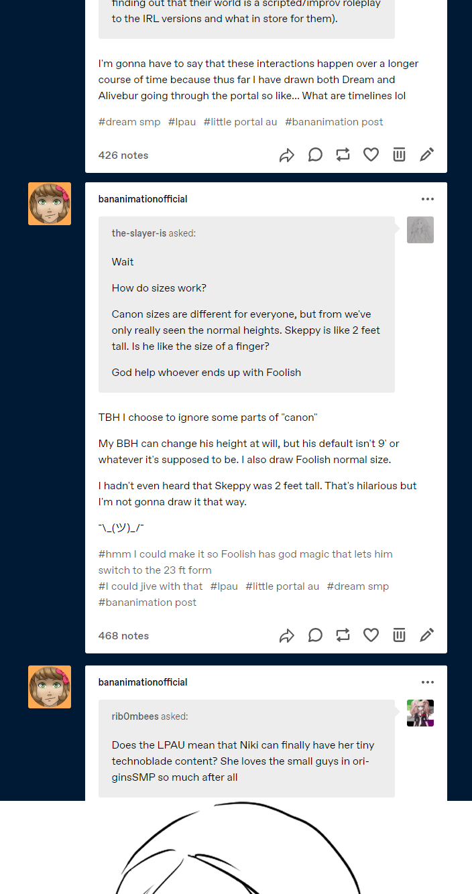Share the 468 notes post
Viewport: 472px width, 894px height.
click(x=287, y=636)
